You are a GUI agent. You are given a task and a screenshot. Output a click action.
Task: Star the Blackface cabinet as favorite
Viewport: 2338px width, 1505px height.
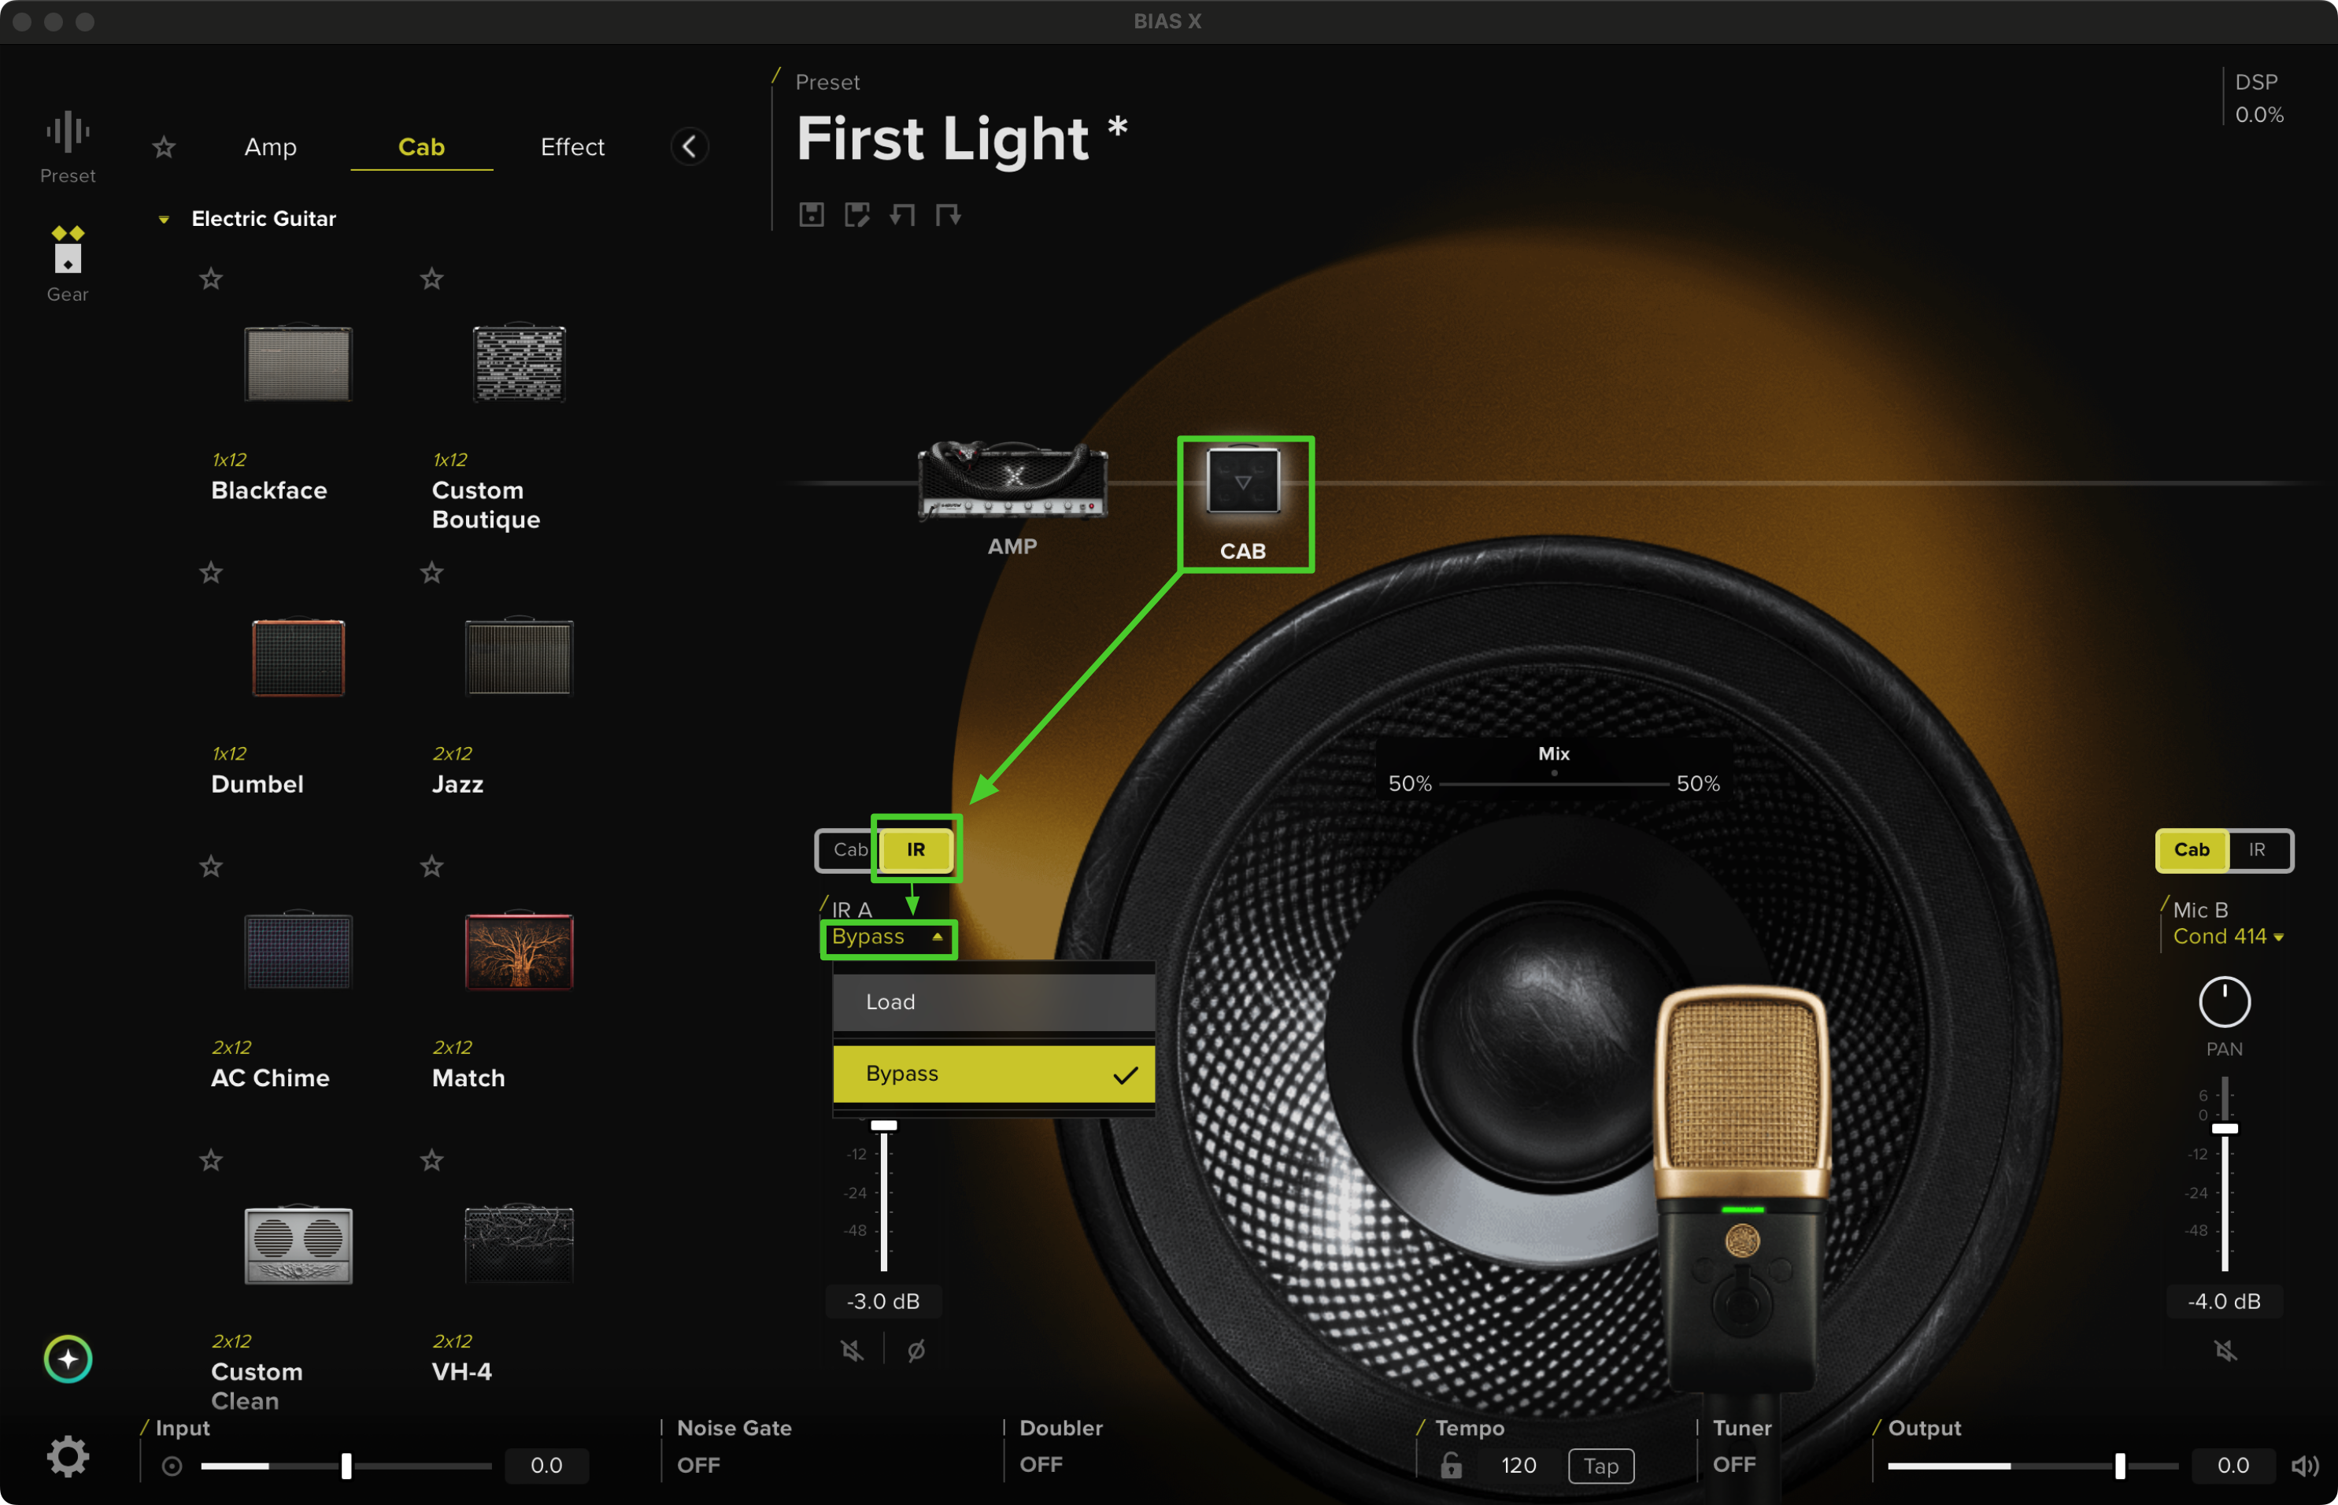210,279
